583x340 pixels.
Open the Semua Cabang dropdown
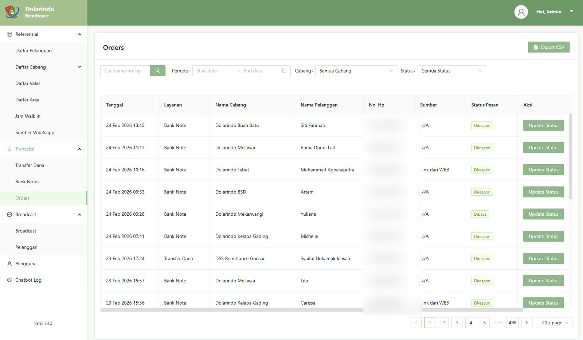point(356,71)
